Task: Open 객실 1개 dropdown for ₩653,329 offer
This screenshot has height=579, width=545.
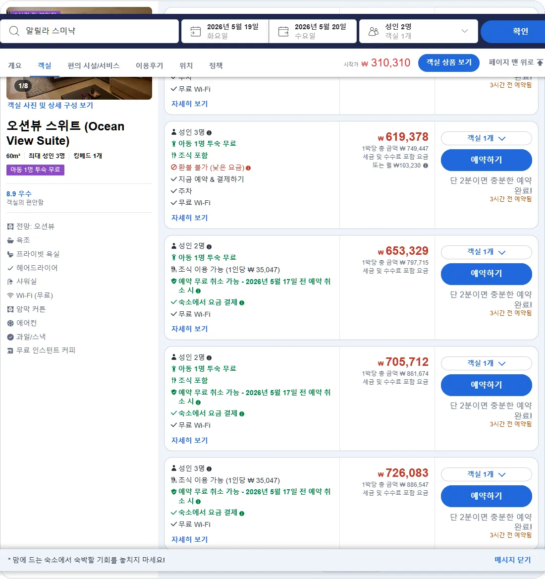Action: 487,252
